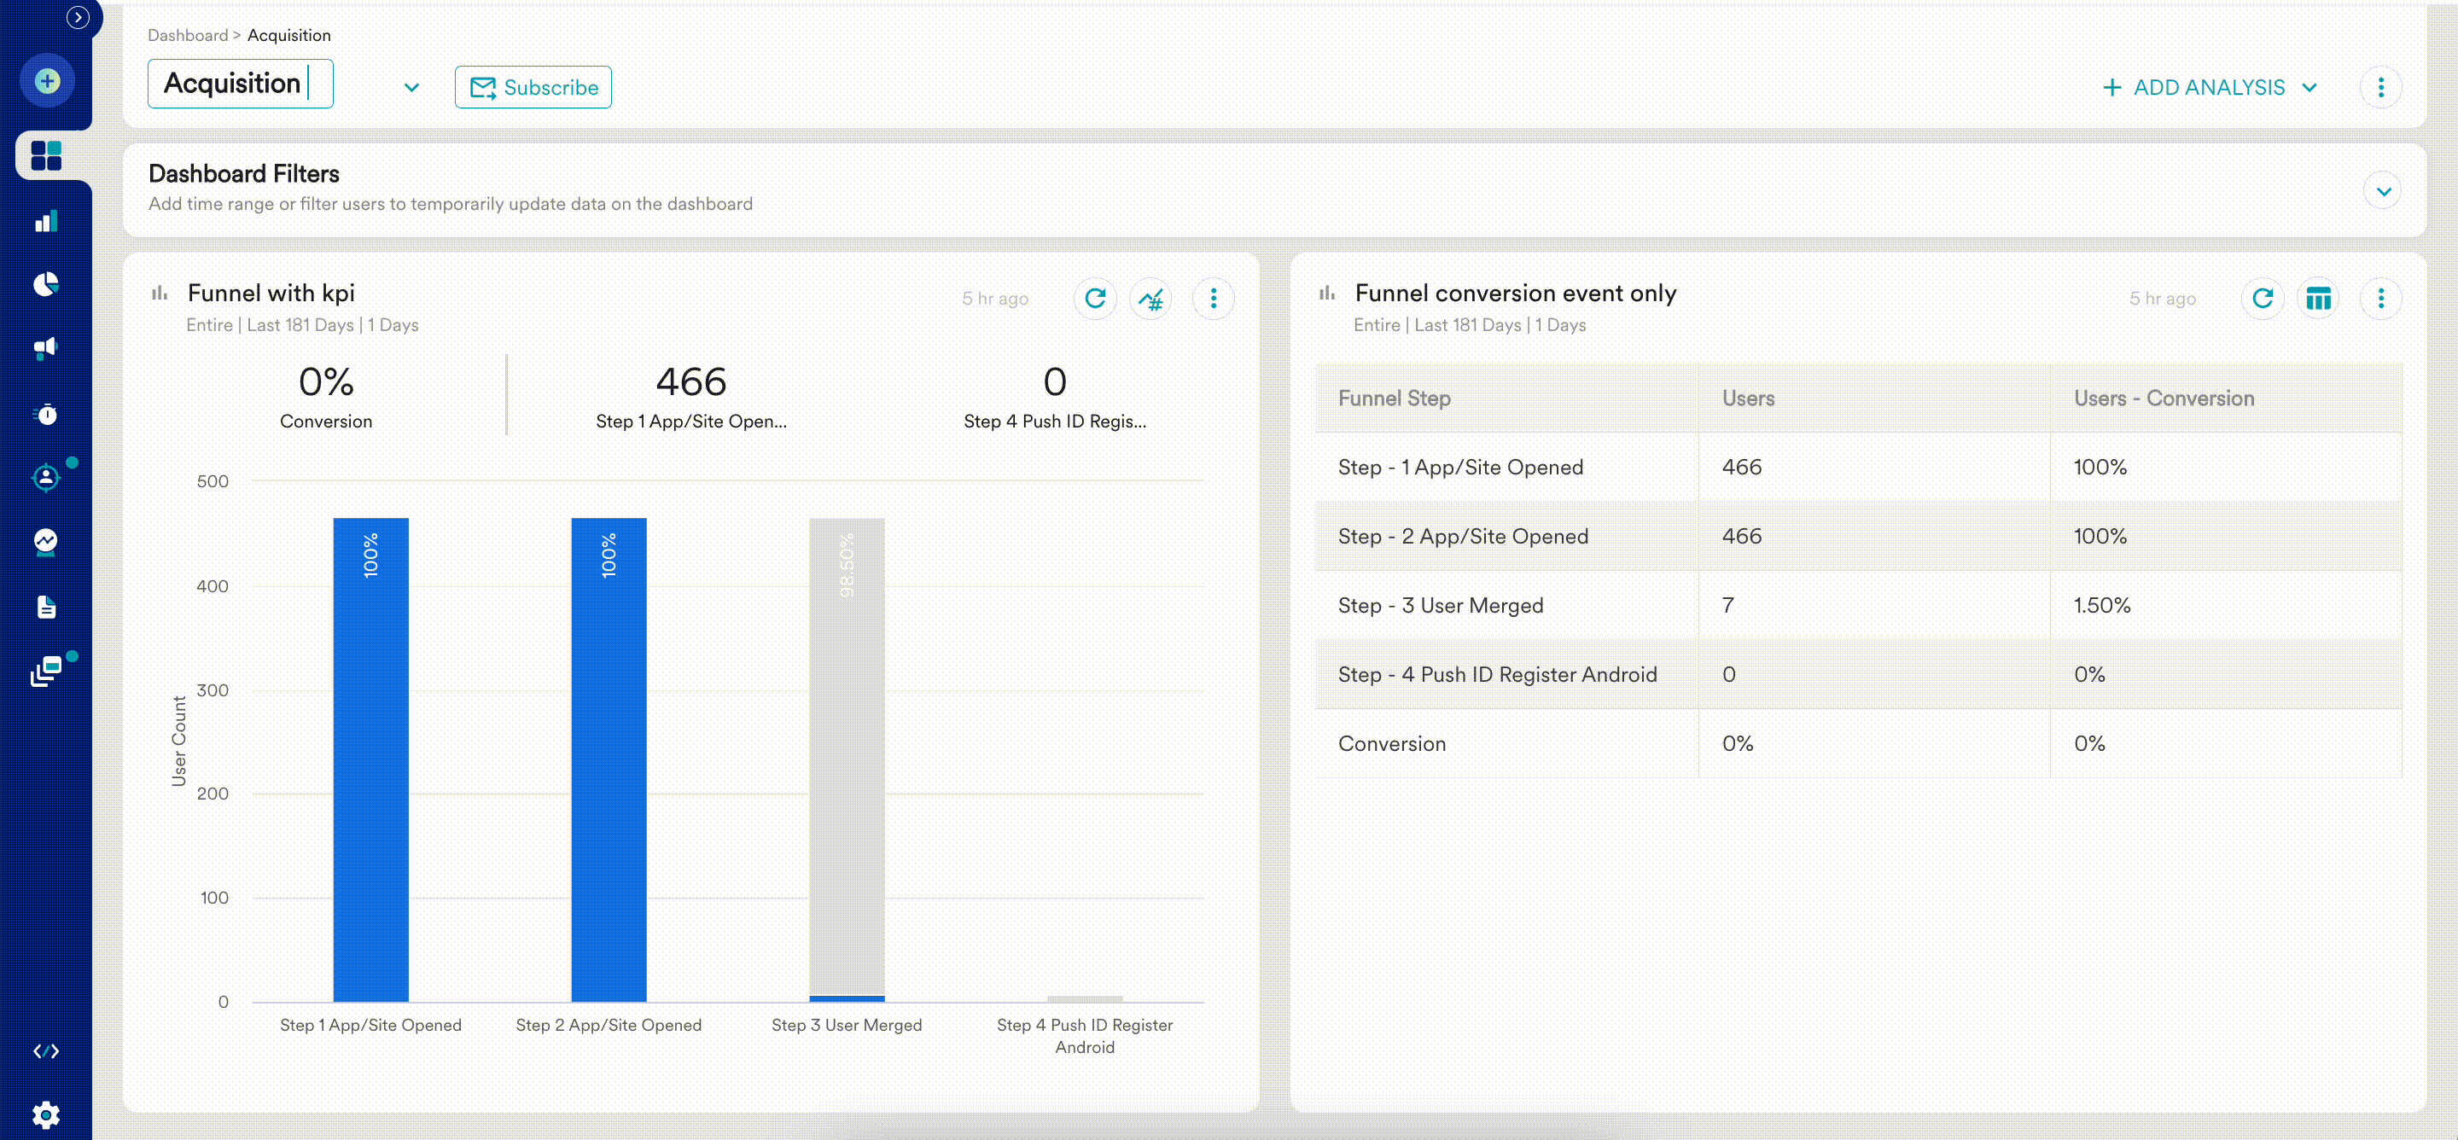Screen dimensions: 2458x1140
Task: Click the Step 1 App/Site Opened blue bar
Action: 370,763
